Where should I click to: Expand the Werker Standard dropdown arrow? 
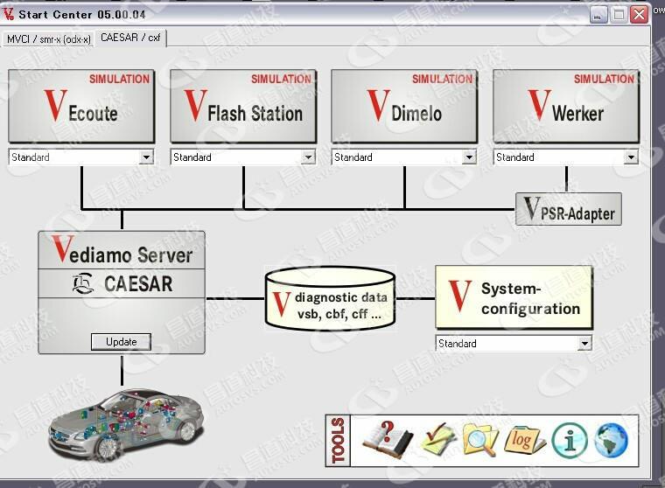click(631, 157)
